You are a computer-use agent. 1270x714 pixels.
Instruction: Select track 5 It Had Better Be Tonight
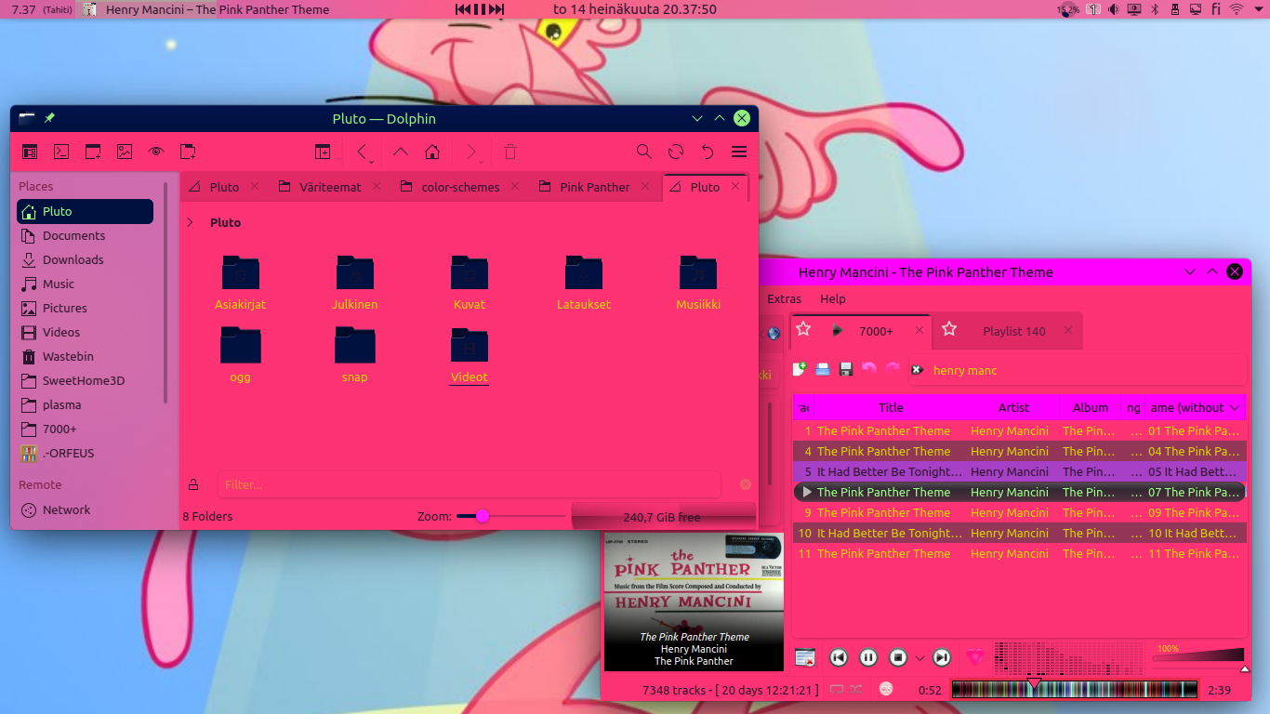(x=1019, y=471)
